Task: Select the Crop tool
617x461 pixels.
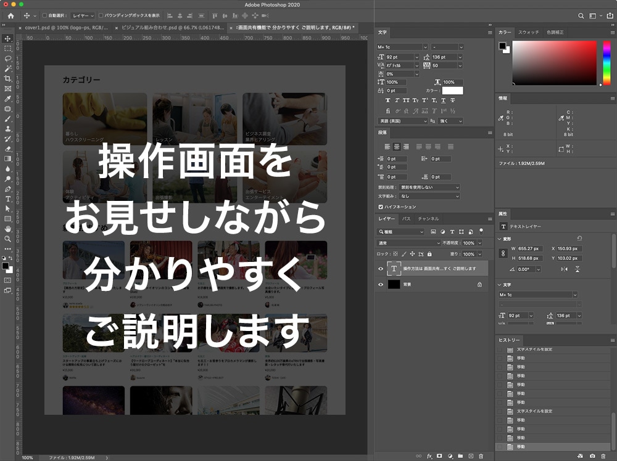Action: pos(7,79)
